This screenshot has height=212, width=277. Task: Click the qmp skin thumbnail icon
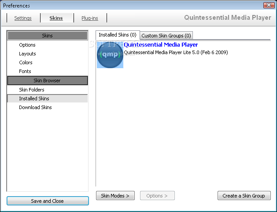(110, 55)
